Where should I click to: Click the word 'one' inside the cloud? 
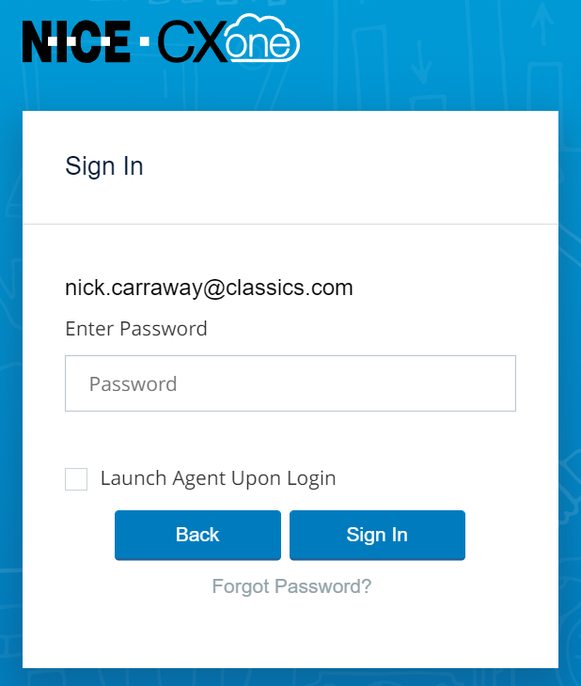click(259, 44)
